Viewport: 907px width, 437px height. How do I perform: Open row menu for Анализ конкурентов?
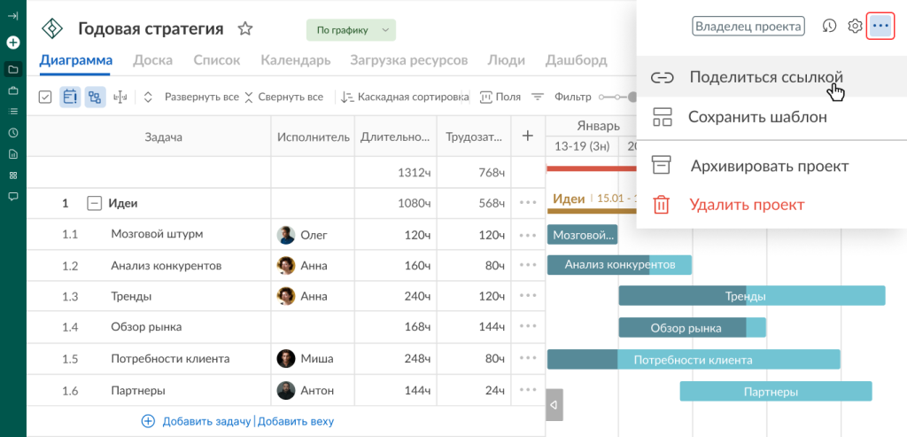pyautogui.click(x=528, y=265)
